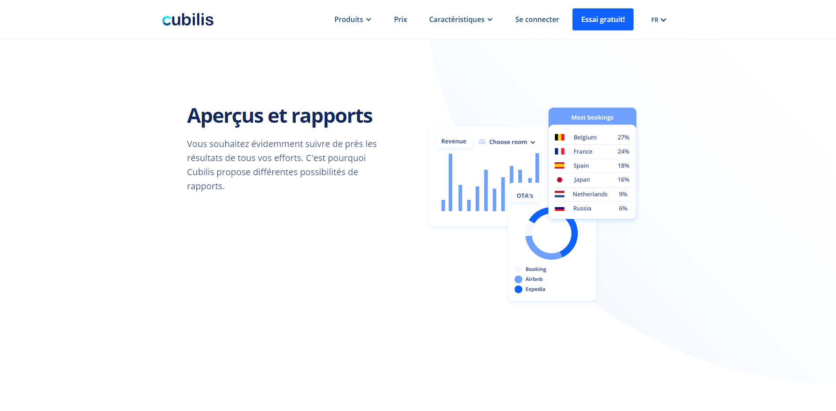This screenshot has height=411, width=836.
Task: Click the Most bookings panel header
Action: pyautogui.click(x=592, y=117)
